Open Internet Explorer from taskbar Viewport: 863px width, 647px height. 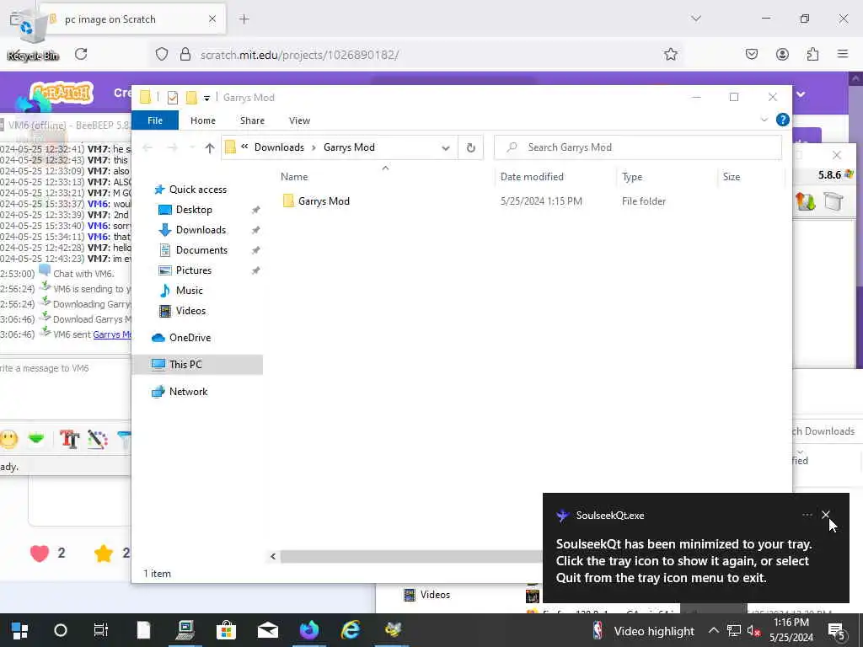coord(350,630)
